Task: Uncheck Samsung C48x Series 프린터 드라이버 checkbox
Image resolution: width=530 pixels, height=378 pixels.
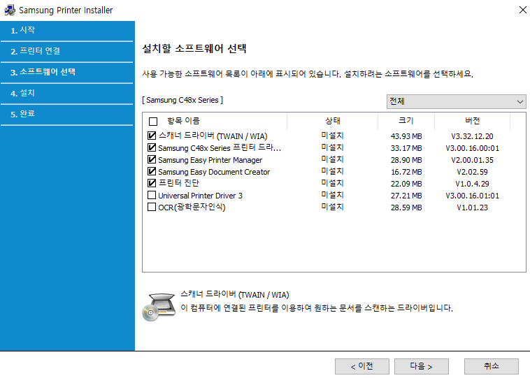Action: pos(152,147)
